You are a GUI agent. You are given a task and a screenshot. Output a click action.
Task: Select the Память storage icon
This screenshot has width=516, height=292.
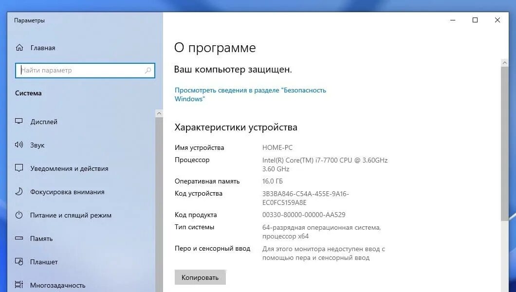[19, 238]
